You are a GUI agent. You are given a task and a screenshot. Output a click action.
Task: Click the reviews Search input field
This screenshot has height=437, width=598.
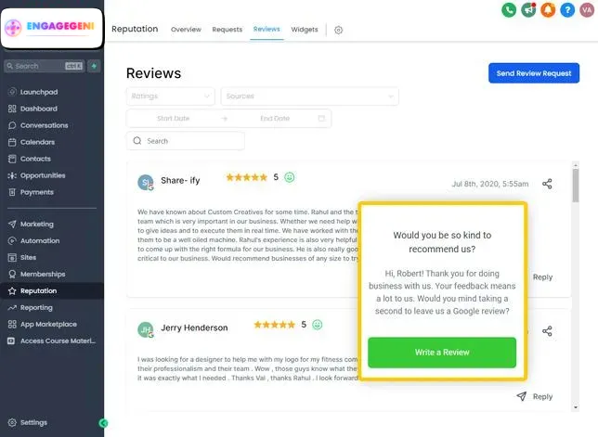click(186, 141)
